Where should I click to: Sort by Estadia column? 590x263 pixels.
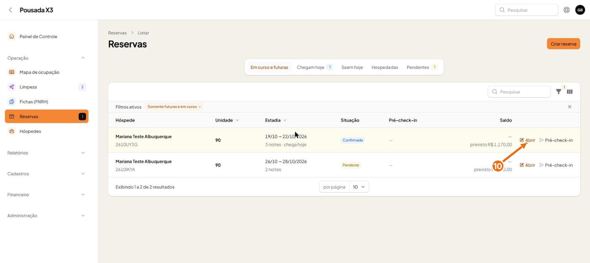click(276, 120)
